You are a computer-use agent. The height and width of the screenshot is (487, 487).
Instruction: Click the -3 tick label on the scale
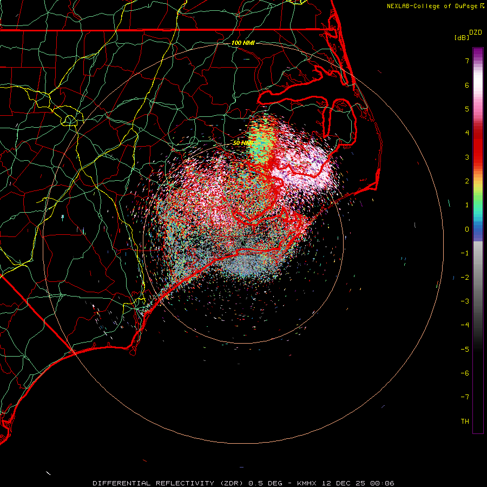tap(465, 301)
